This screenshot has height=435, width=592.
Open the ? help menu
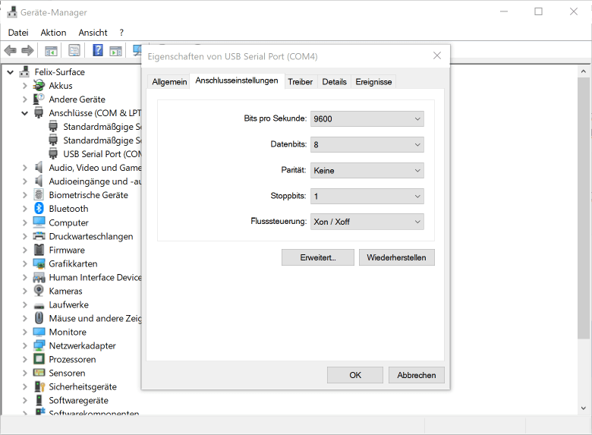(x=121, y=33)
